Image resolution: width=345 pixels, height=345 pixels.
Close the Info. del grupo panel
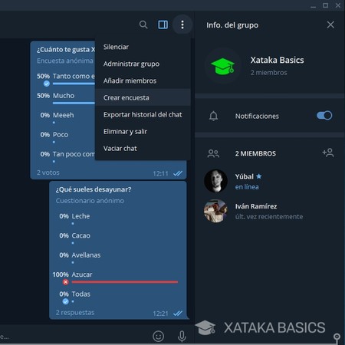[x=330, y=25]
